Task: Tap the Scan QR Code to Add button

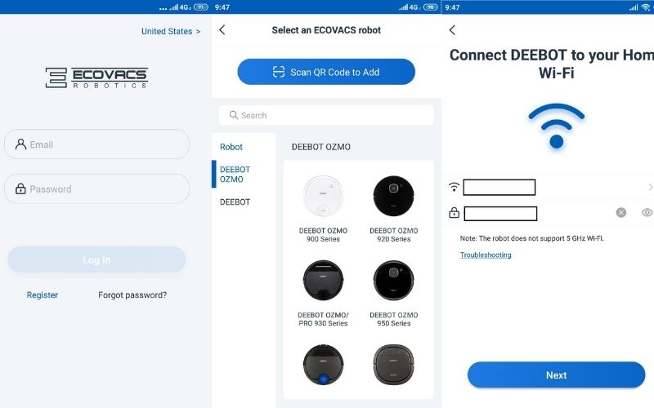Action: (326, 72)
